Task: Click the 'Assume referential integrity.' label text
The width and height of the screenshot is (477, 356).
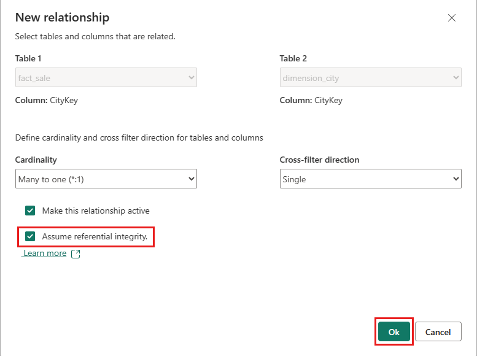Action: click(x=95, y=236)
